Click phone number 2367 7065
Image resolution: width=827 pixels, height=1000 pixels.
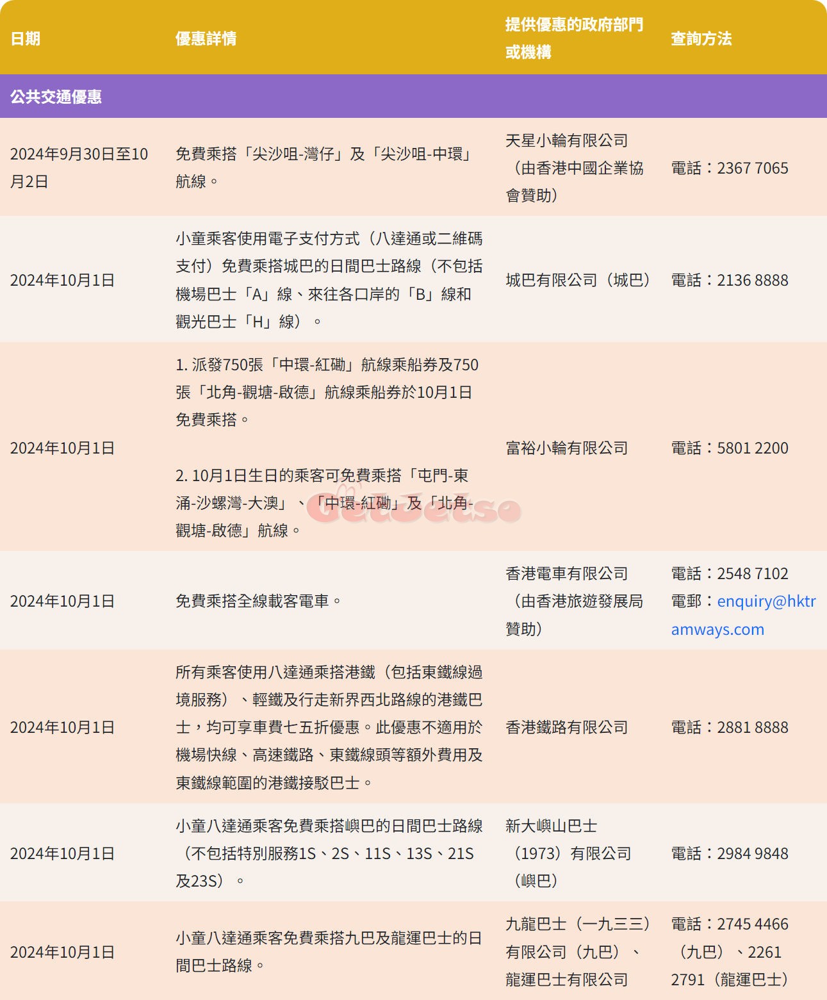click(x=753, y=168)
